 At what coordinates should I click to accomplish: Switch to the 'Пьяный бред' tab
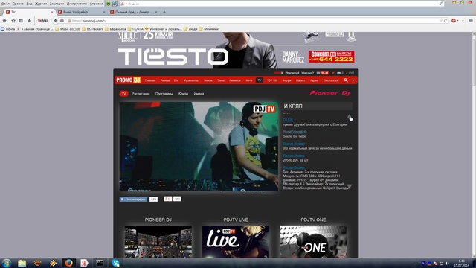coord(133,12)
